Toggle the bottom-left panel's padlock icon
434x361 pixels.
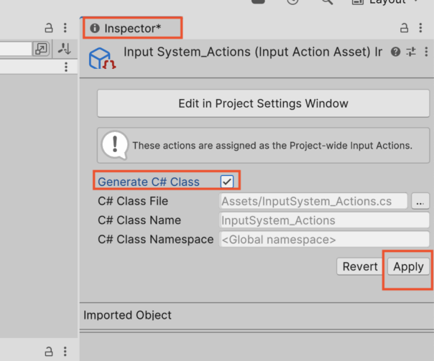(49, 352)
